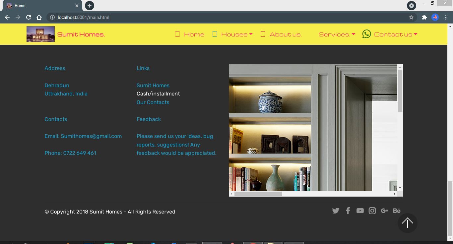Click the frame's scroll down arrow
Screen dimensions: 453x244
point(400,188)
